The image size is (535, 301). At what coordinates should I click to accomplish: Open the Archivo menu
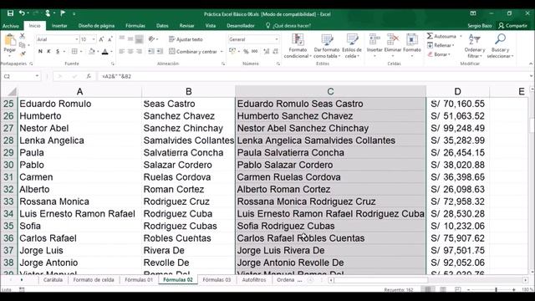pyautogui.click(x=11, y=26)
